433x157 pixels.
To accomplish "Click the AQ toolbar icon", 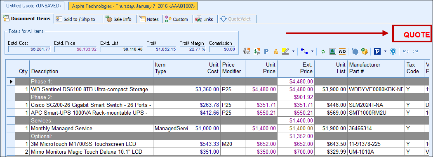I will tap(342, 51).
